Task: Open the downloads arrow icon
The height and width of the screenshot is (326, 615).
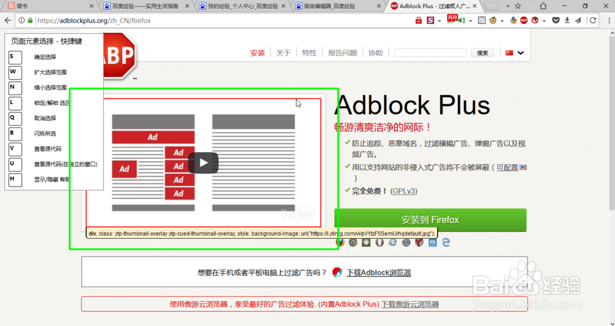Action: click(567, 20)
